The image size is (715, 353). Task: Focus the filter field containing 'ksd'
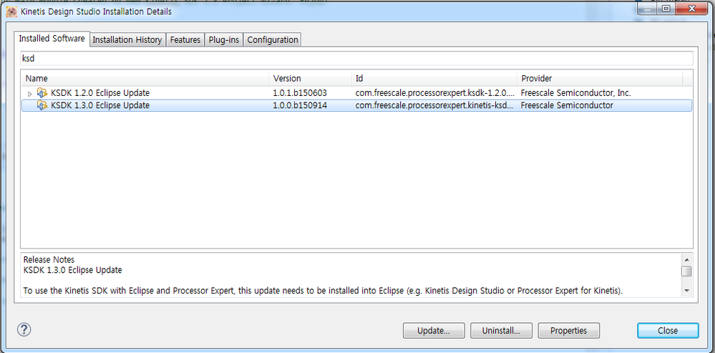pos(356,59)
